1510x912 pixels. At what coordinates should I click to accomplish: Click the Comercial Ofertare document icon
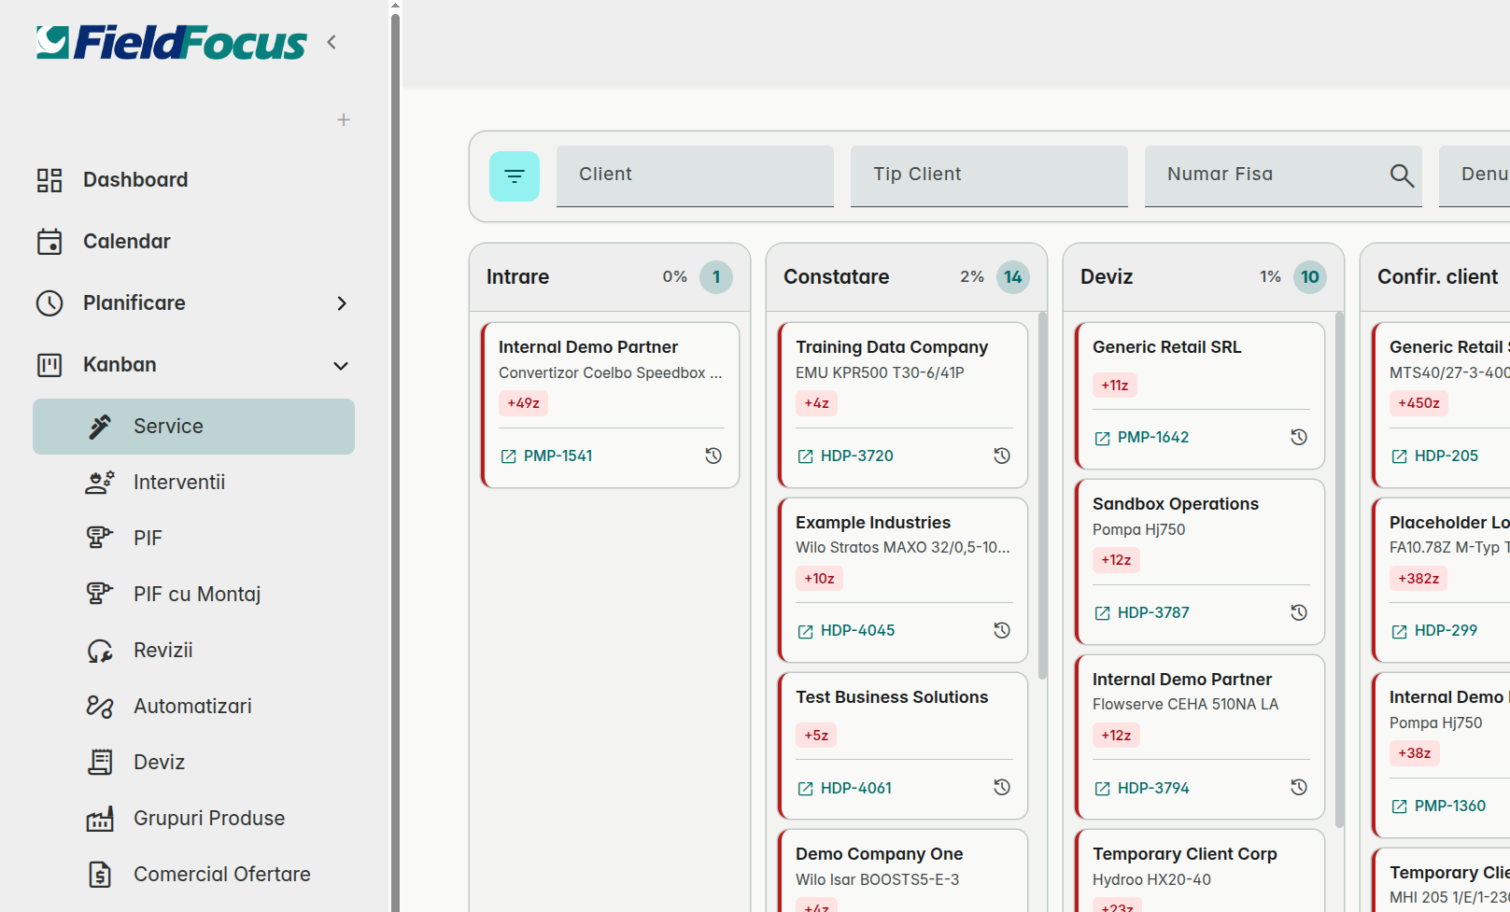100,875
